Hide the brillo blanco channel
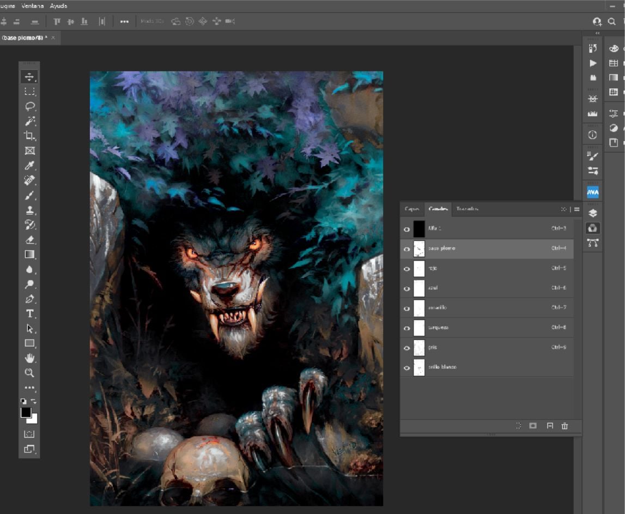This screenshot has width=625, height=514. pos(406,368)
